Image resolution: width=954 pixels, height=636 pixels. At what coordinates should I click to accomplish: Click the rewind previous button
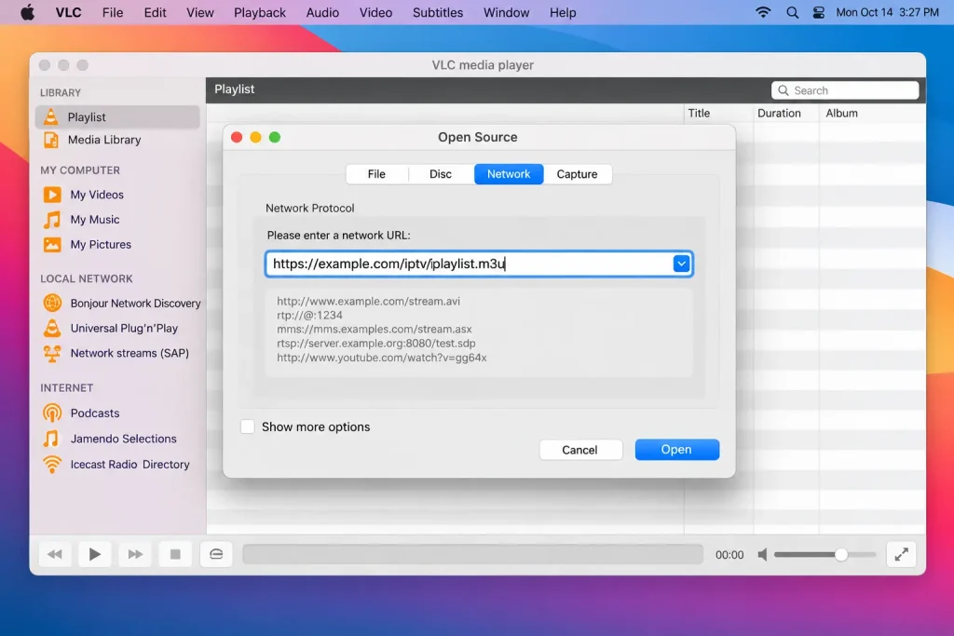click(54, 555)
